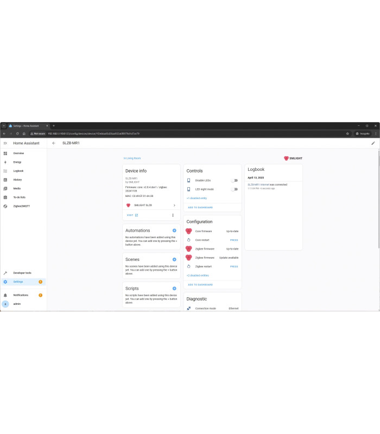The image size is (380, 434).
Task: Add a new automation with plus icon
Action: point(174,231)
